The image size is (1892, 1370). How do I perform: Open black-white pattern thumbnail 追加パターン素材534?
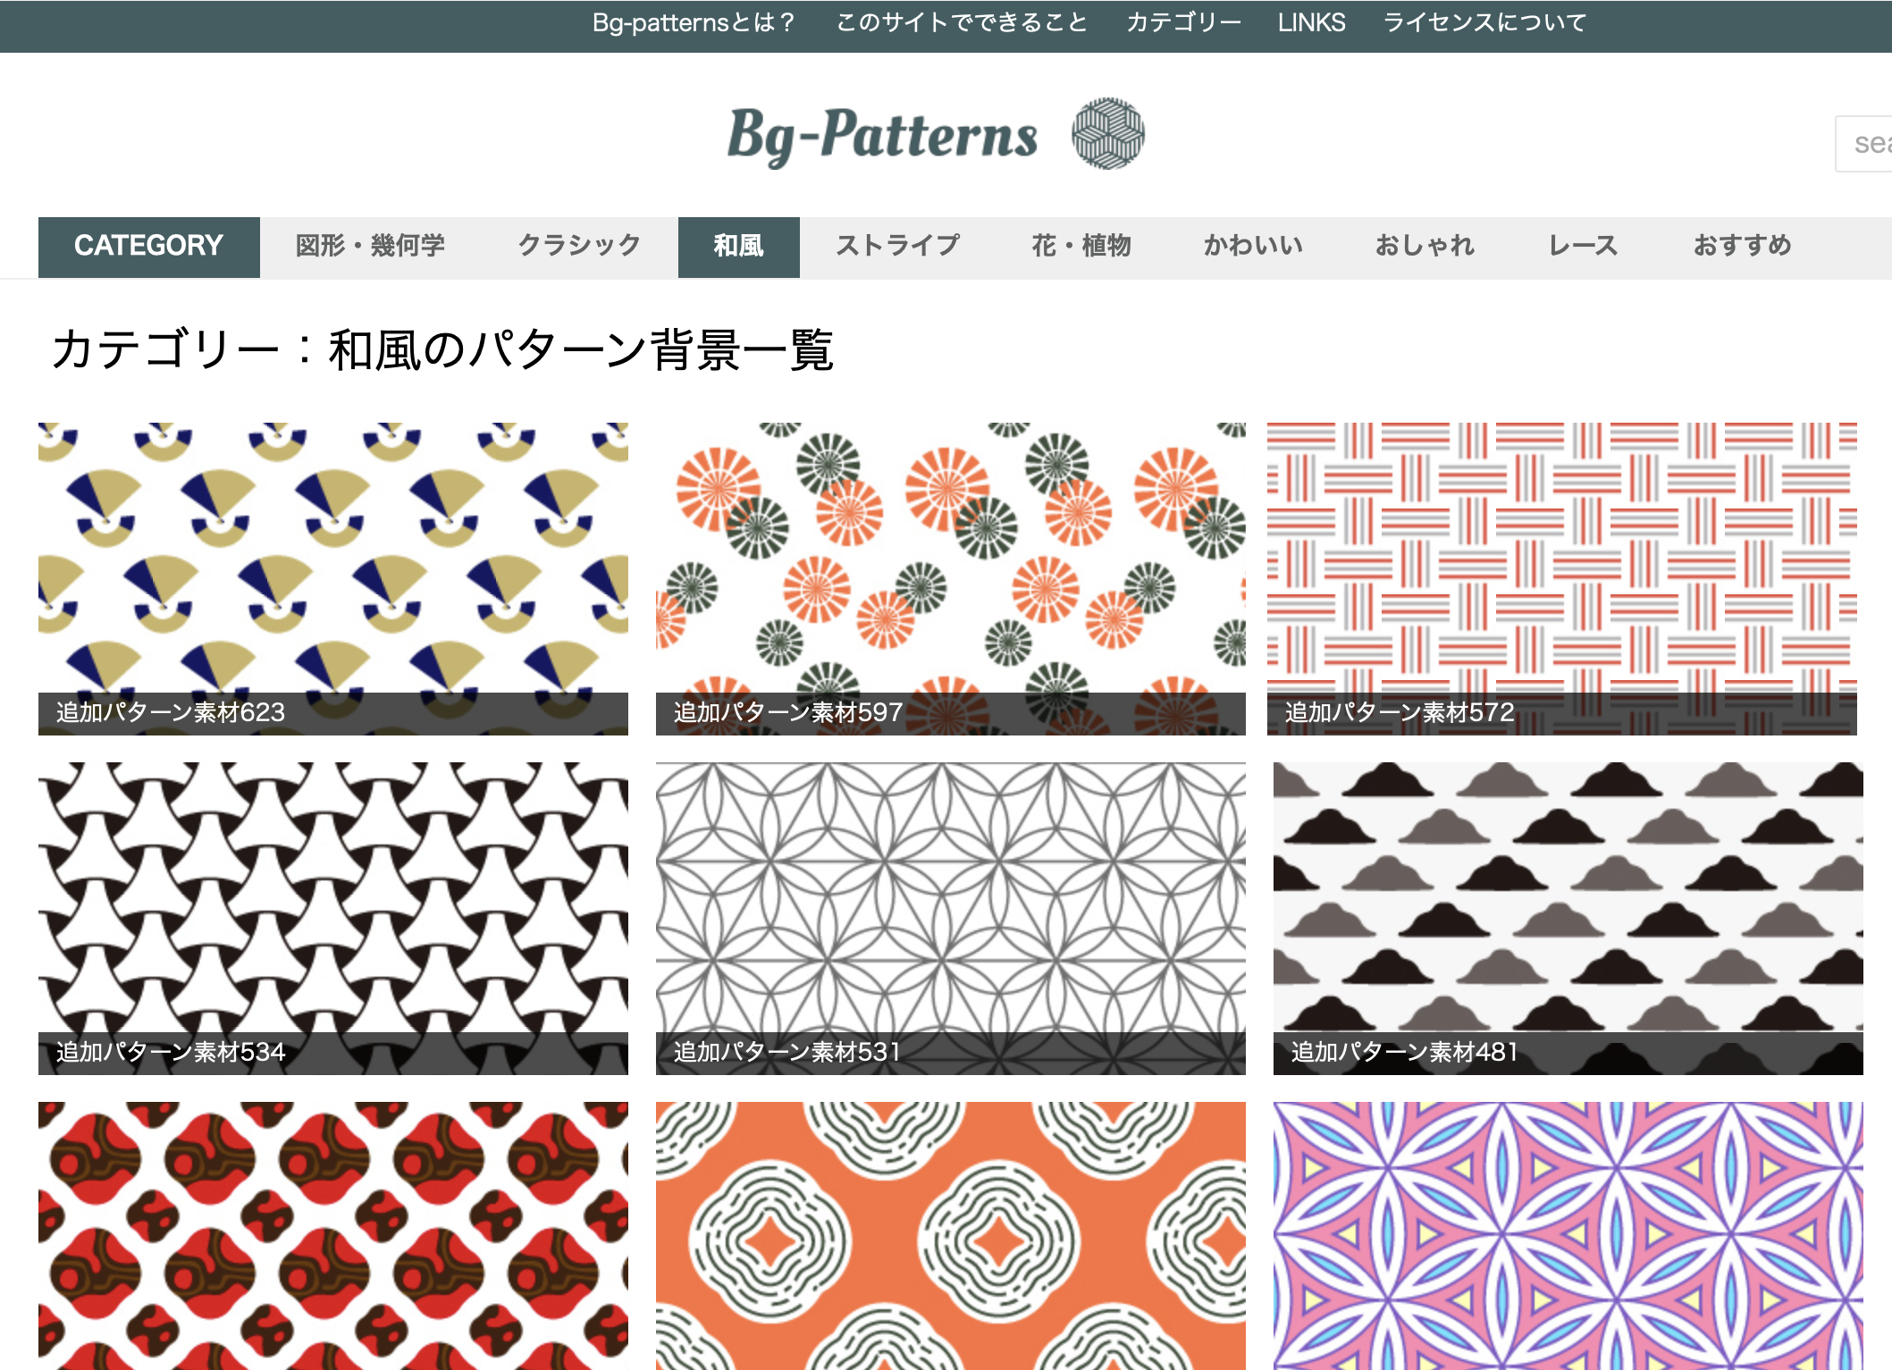333,919
